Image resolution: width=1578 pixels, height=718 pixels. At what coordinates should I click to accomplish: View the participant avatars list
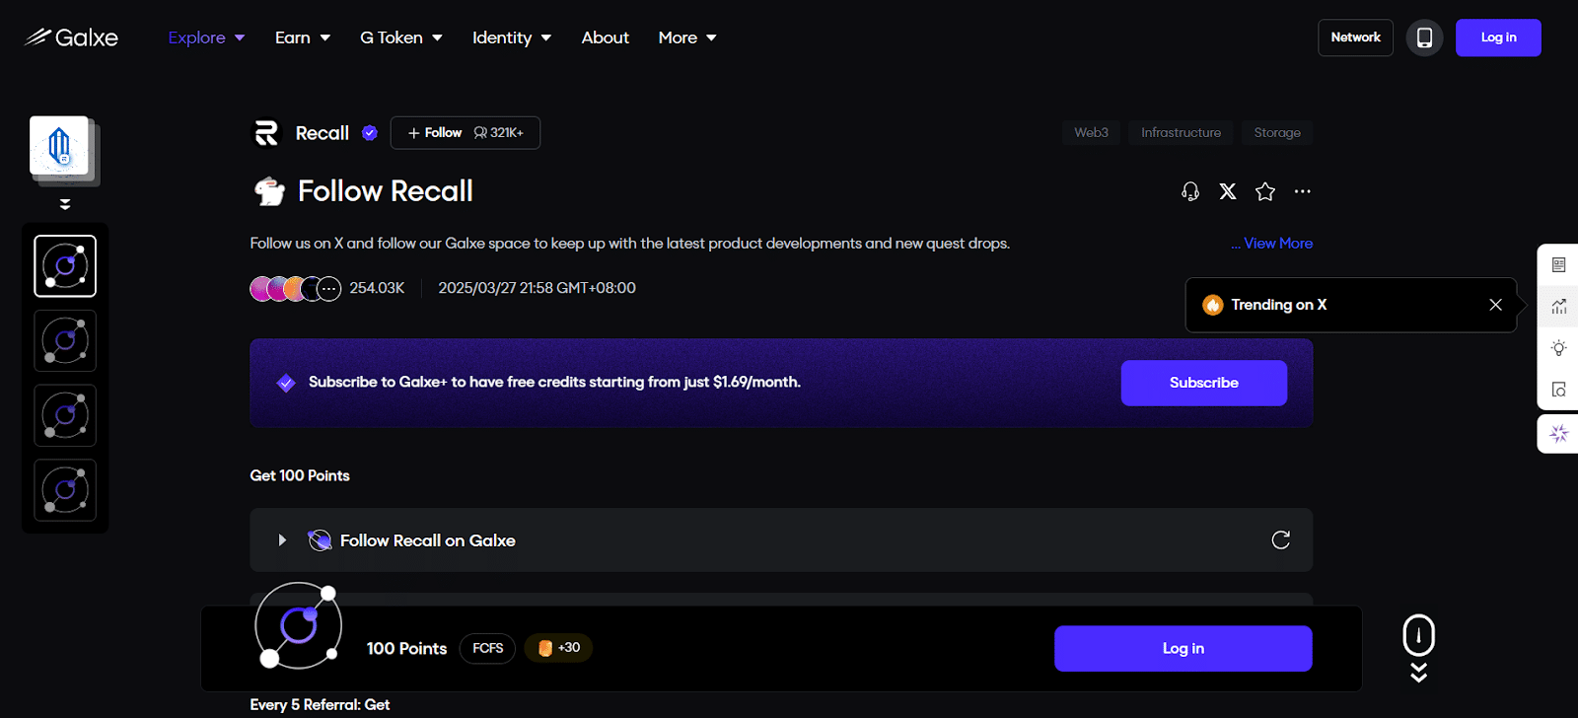[296, 289]
